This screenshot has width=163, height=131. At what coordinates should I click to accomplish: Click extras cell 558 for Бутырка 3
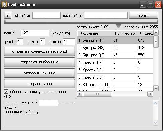tap(145, 55)
